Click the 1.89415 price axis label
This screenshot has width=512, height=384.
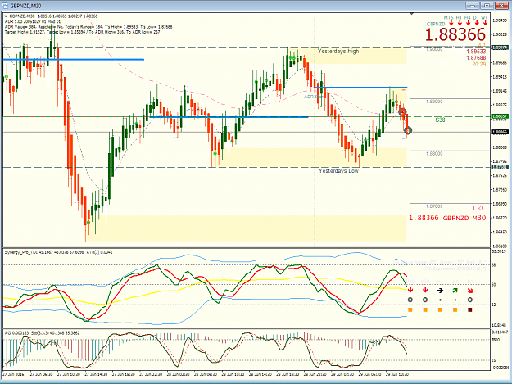501,77
